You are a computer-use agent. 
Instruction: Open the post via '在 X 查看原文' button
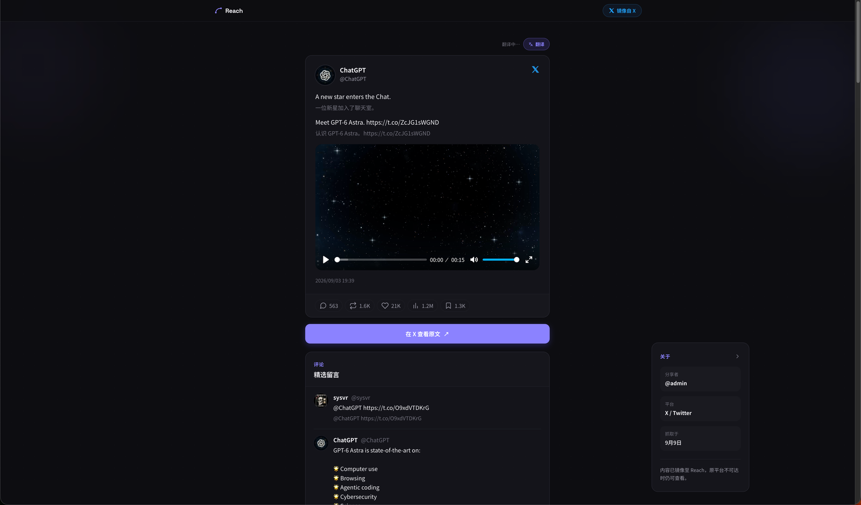point(427,334)
